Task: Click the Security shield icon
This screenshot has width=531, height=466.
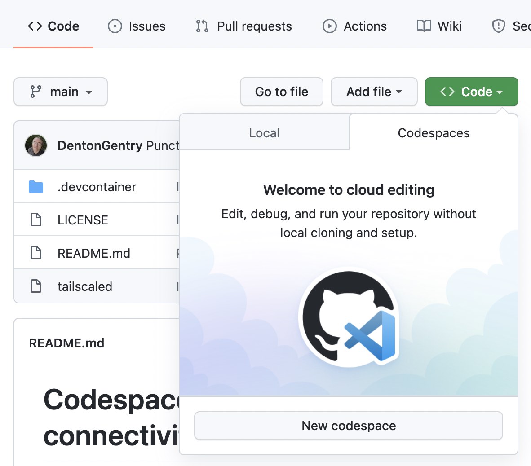Action: click(x=499, y=26)
